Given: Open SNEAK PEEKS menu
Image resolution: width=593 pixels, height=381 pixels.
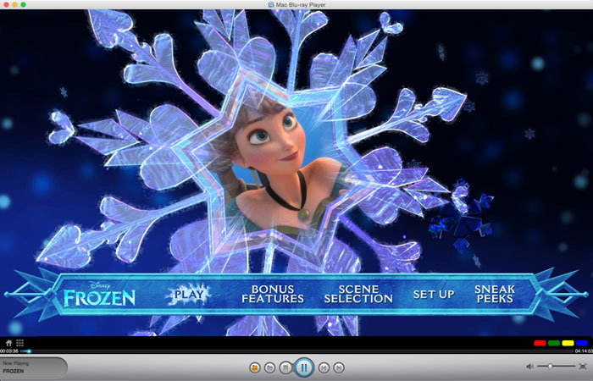Looking at the screenshot, I should tap(495, 294).
